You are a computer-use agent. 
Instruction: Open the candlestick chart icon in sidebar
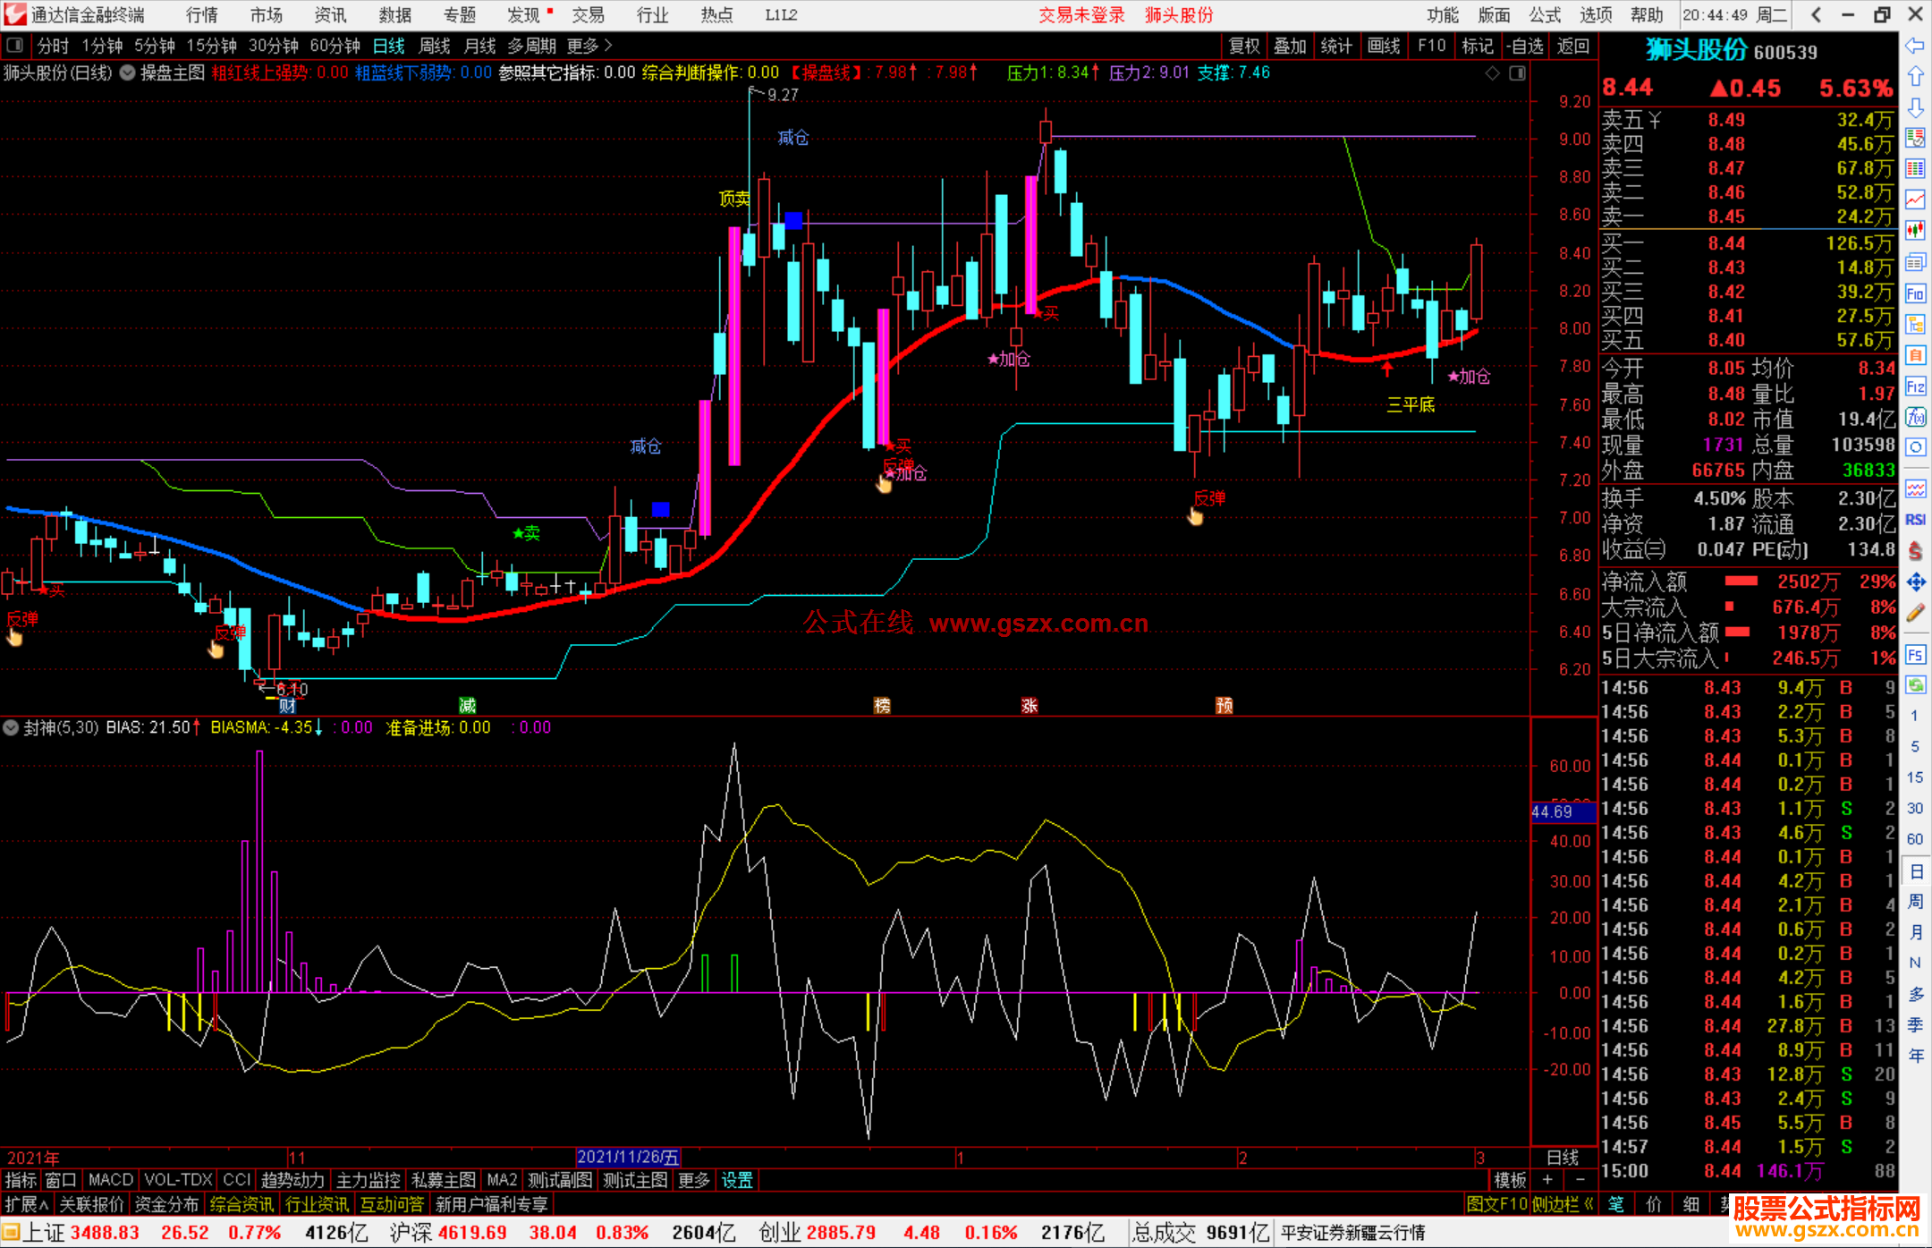point(1915,231)
